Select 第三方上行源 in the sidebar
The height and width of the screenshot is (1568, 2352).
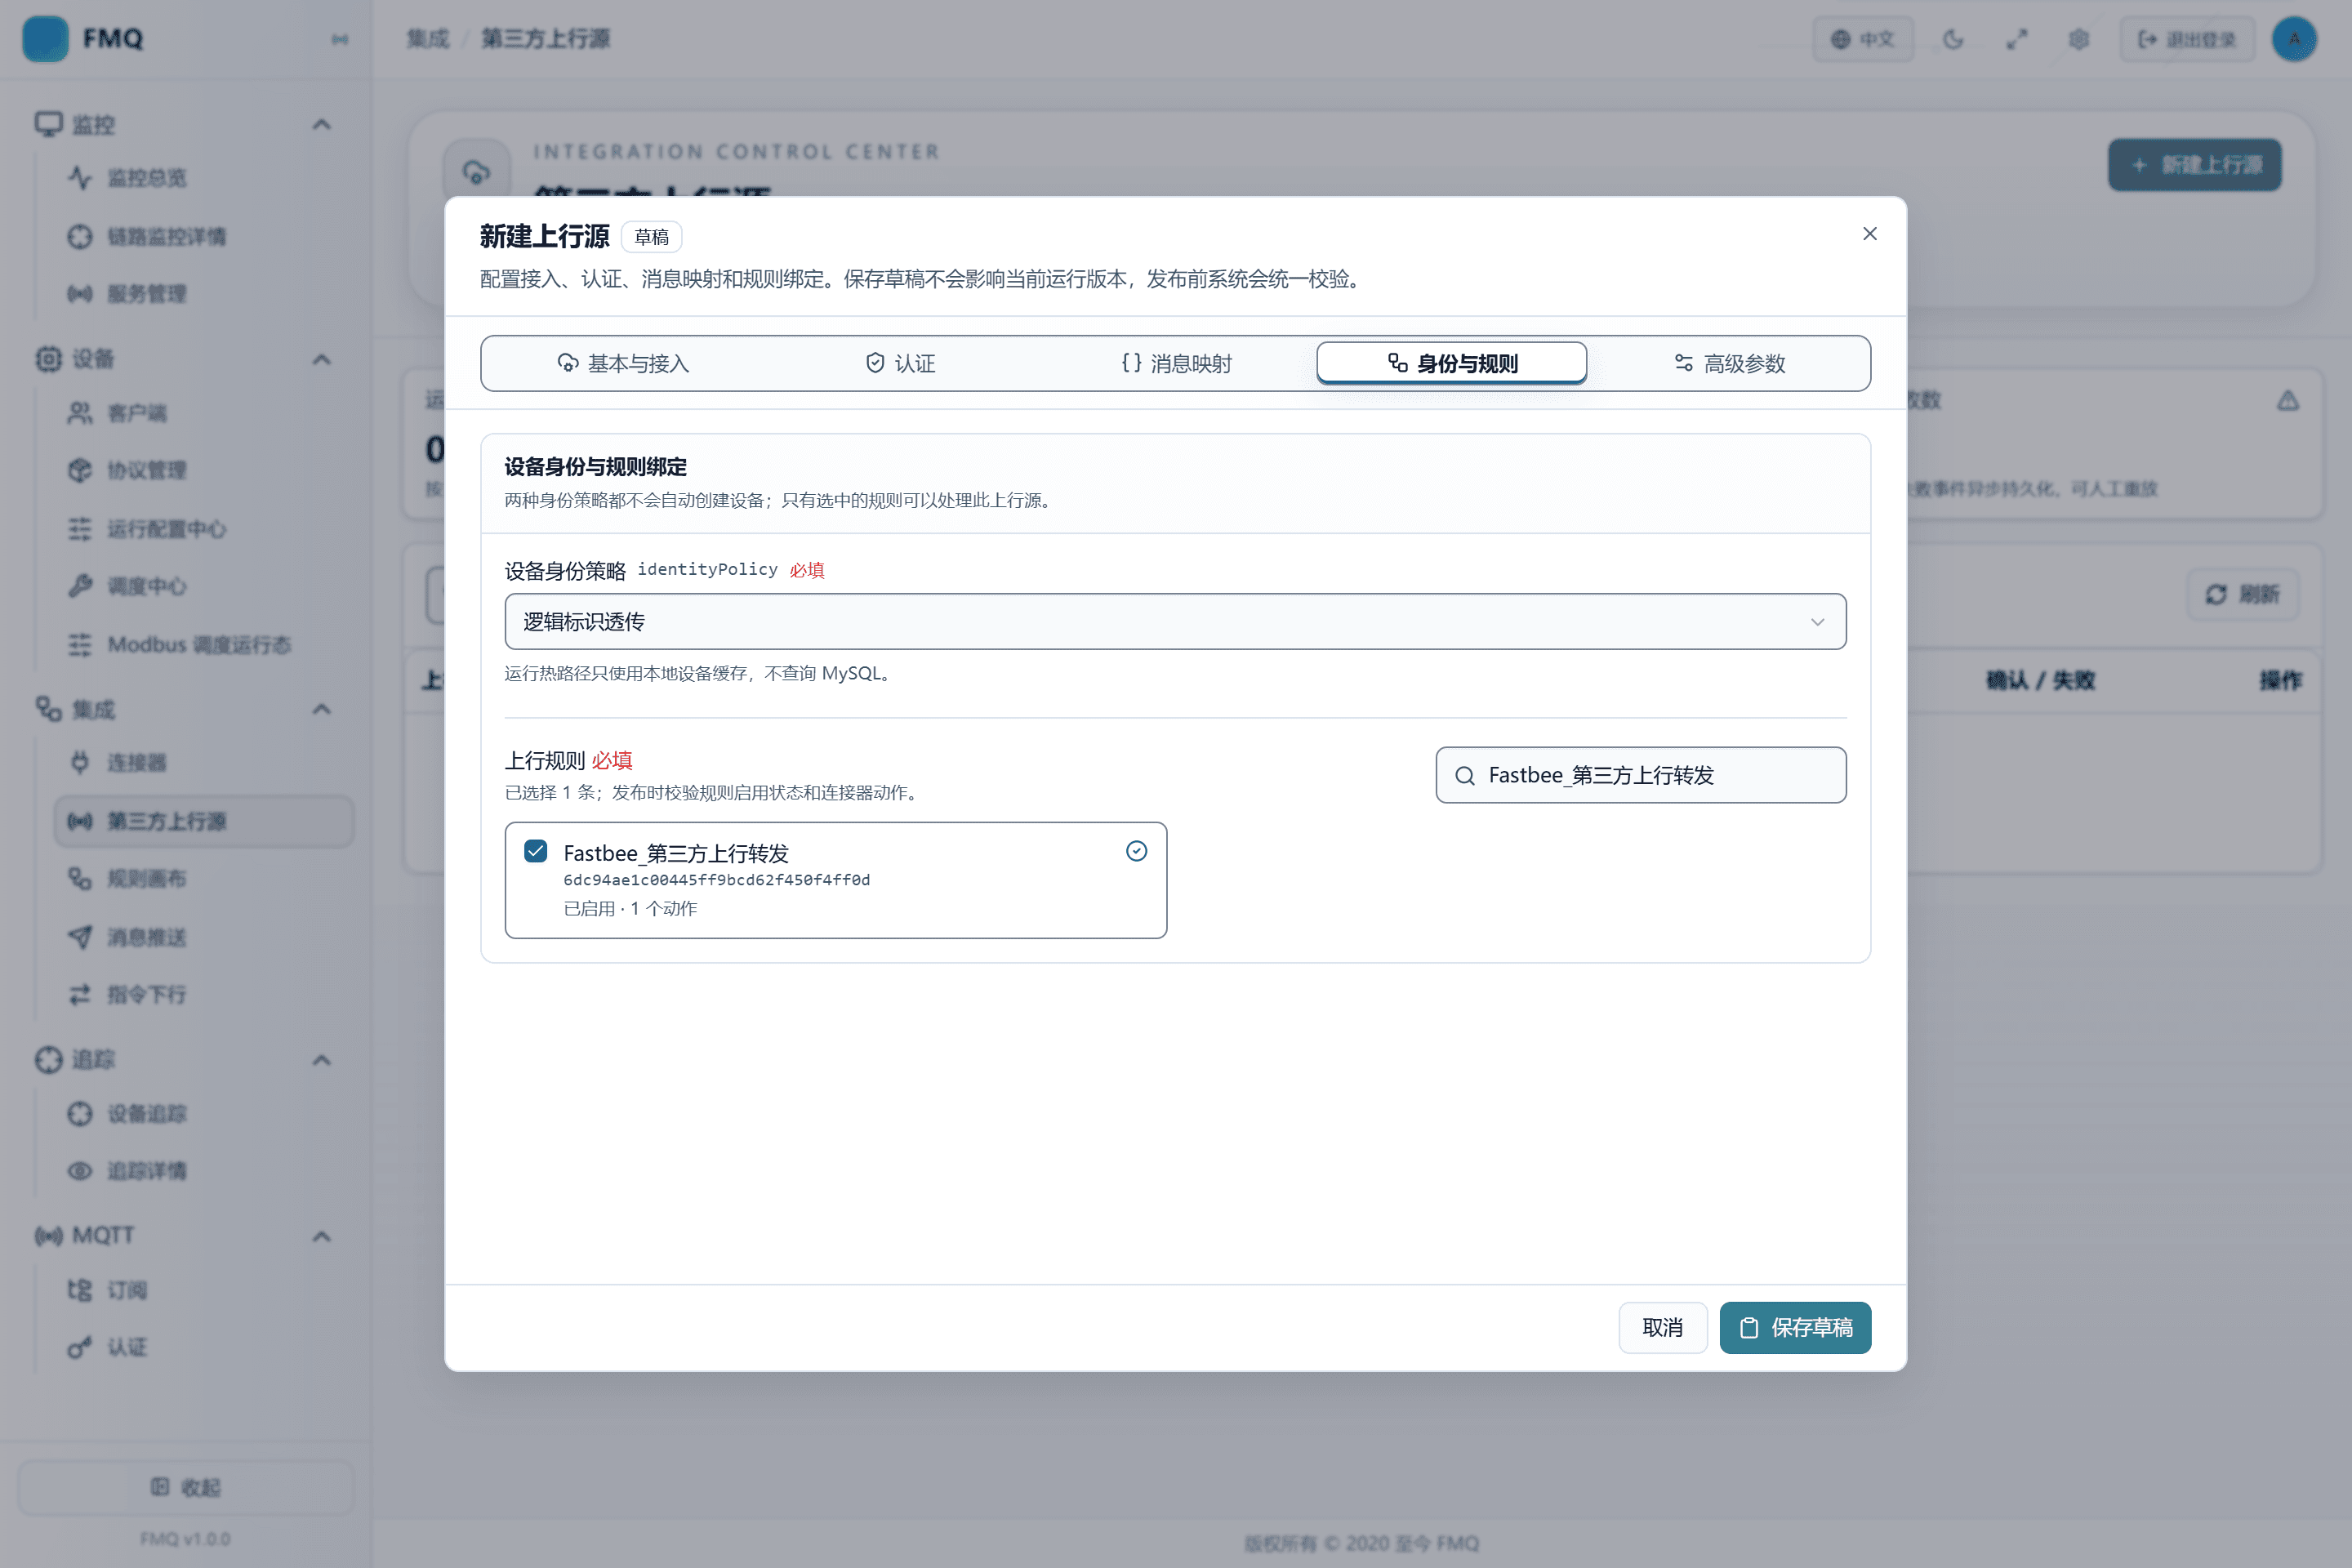204,821
